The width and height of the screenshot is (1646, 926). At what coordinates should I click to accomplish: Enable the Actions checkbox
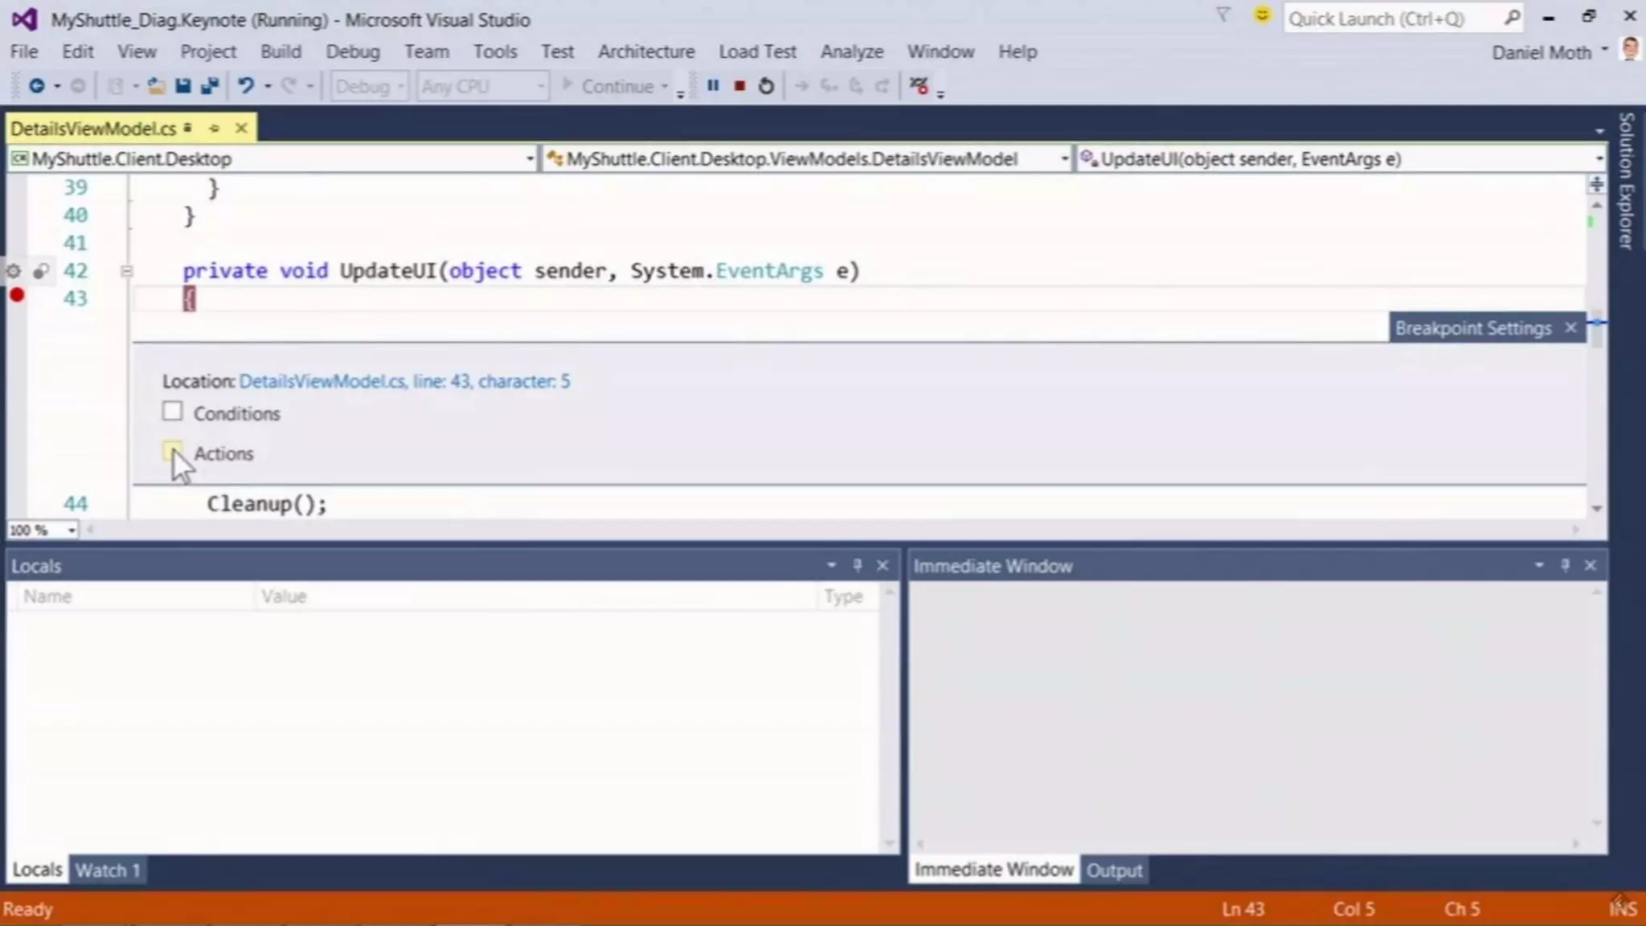[x=172, y=452]
